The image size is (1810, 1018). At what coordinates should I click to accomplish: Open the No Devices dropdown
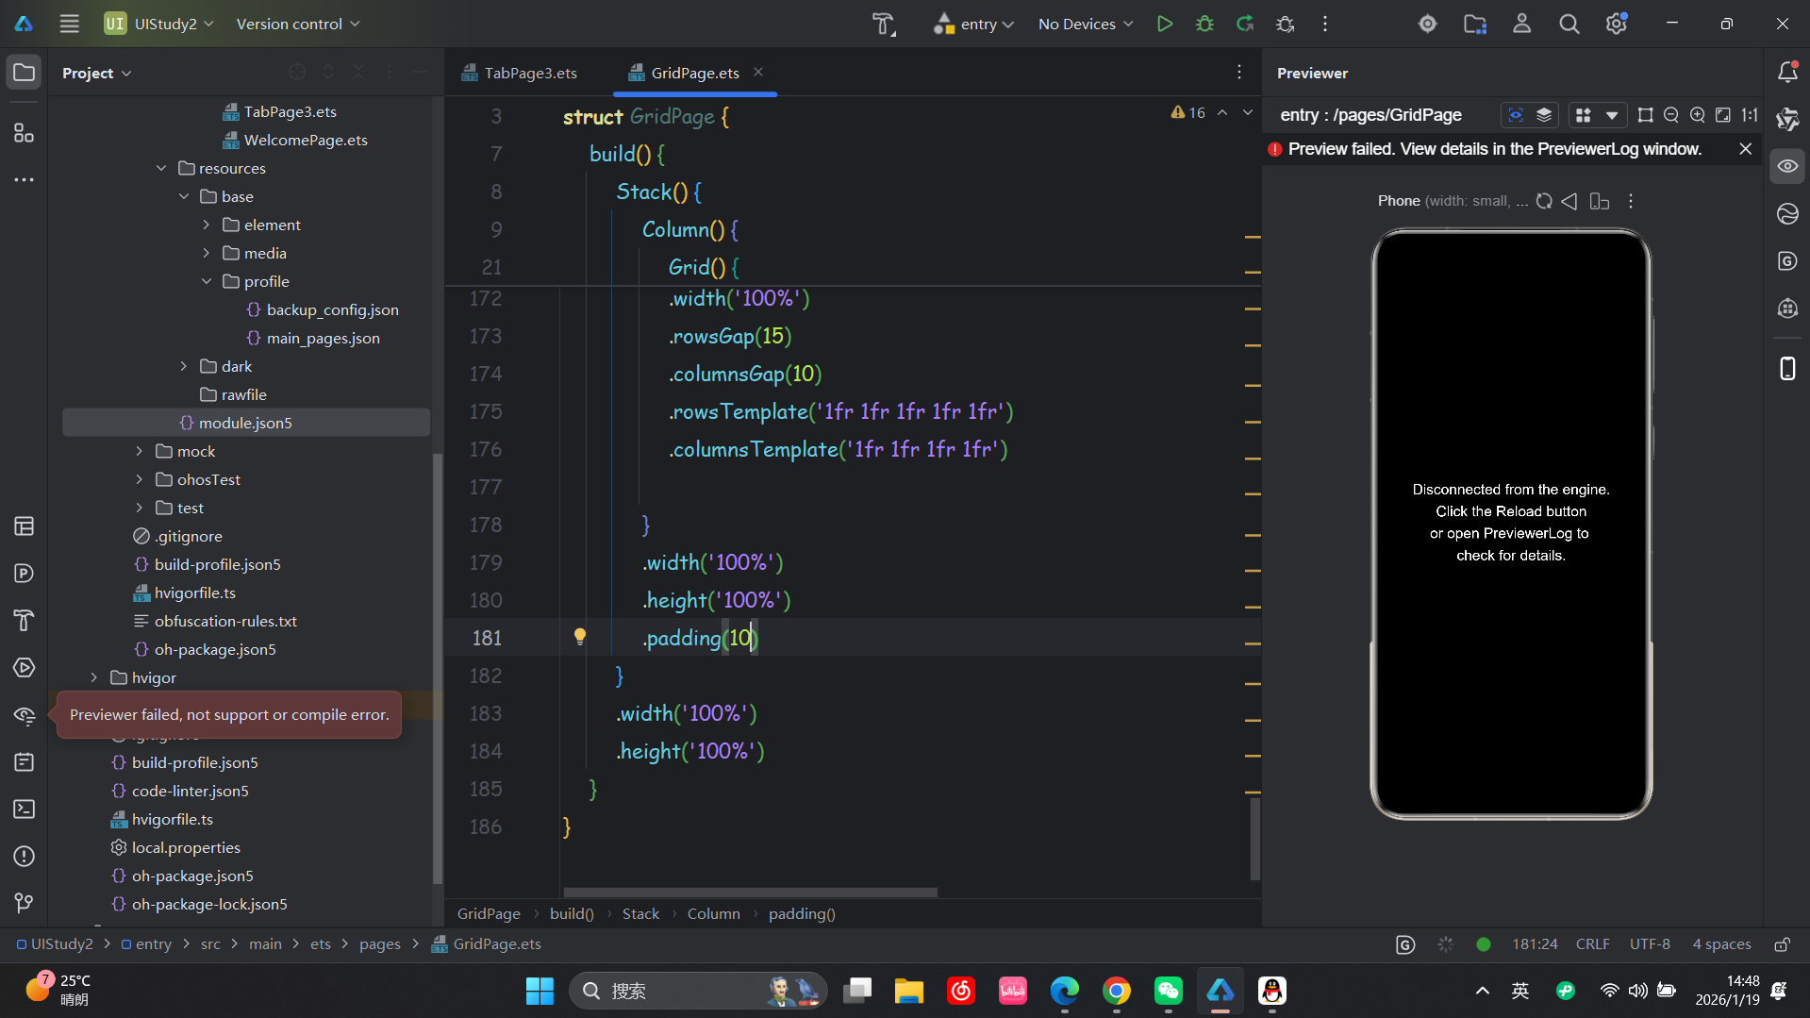pos(1085,24)
